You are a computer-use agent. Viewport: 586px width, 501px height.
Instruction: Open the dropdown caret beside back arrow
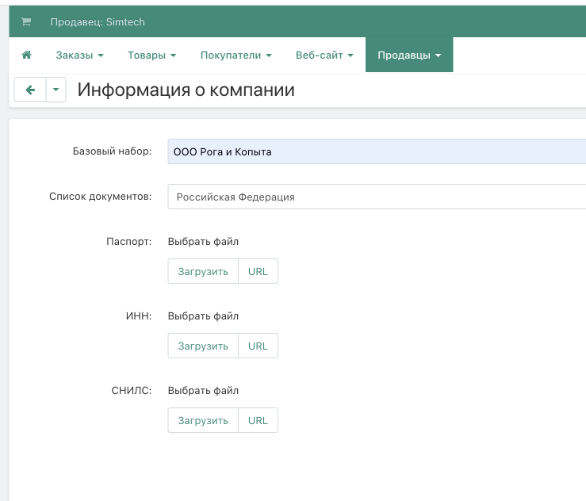pos(56,90)
